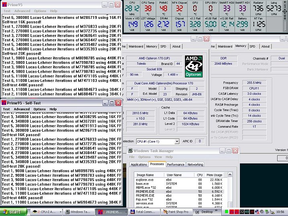This screenshot has height=216, width=288.
Task: Click the CPU Temp 38 °C sensor tile
Action: [x=148, y=8]
